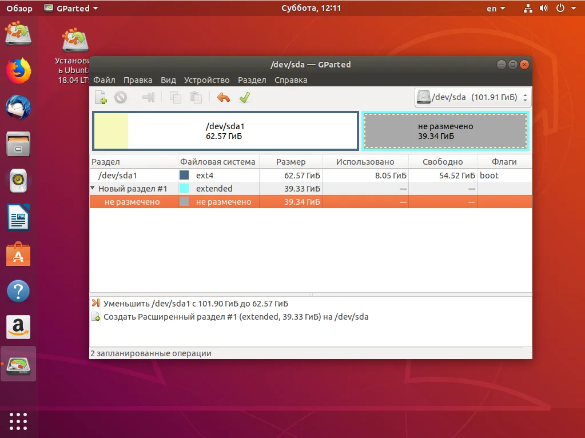Click the Resize/Move toolbar icon
585x438 pixels.
pyautogui.click(x=148, y=98)
